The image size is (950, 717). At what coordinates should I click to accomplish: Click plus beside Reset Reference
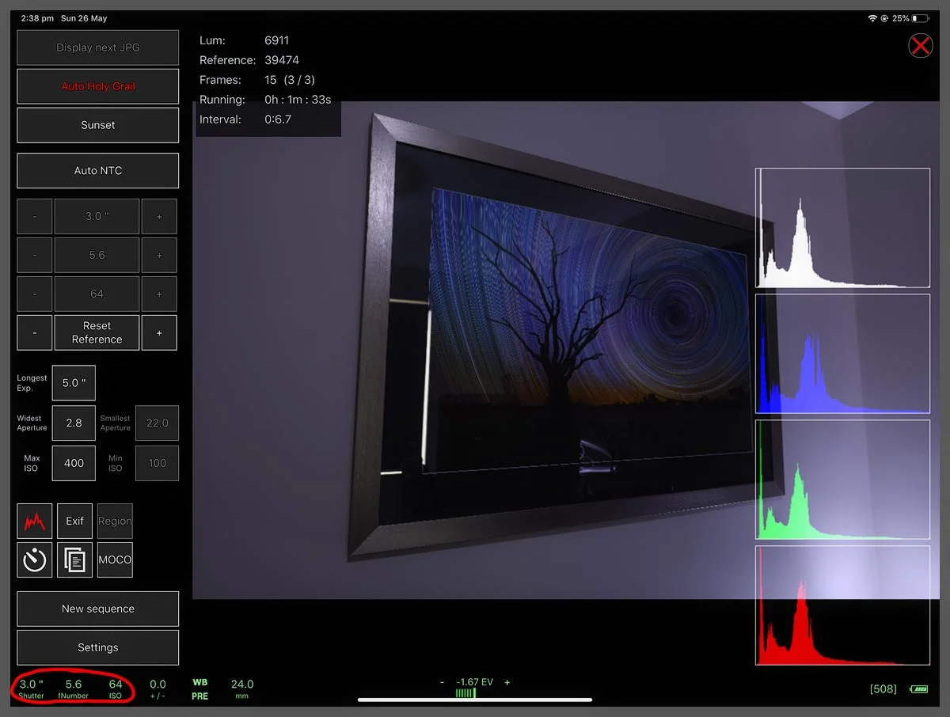pyautogui.click(x=159, y=332)
